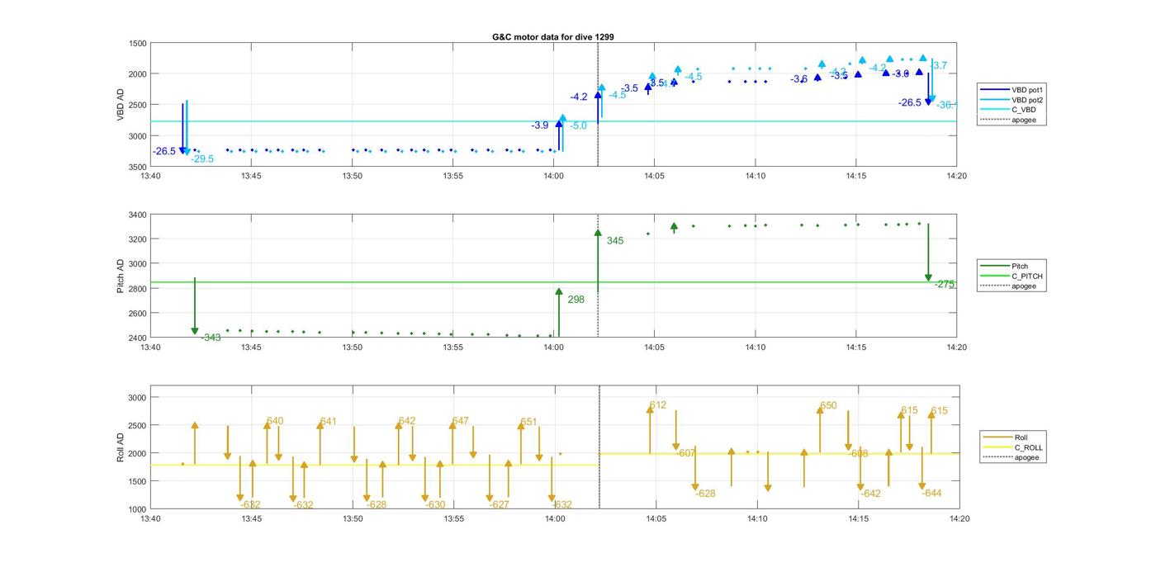Select the 650 roll data label

tap(828, 406)
